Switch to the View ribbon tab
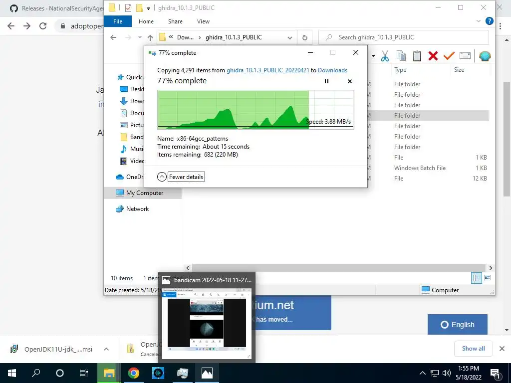Image resolution: width=511 pixels, height=383 pixels. click(x=204, y=21)
